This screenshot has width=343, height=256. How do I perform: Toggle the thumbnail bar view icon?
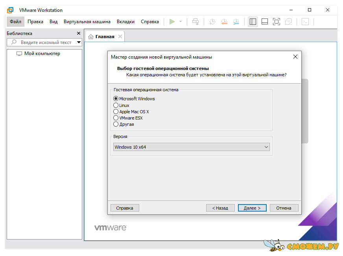click(265, 22)
